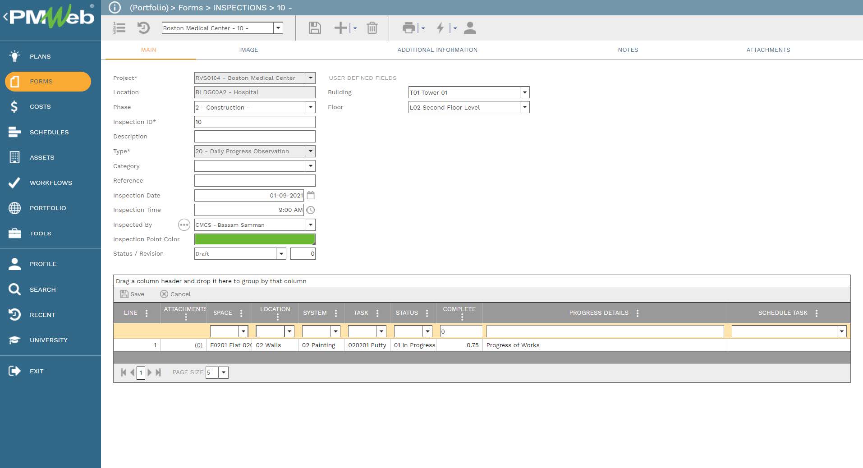Click the ellipsis button beside Inspected By
The image size is (863, 468).
tap(184, 225)
